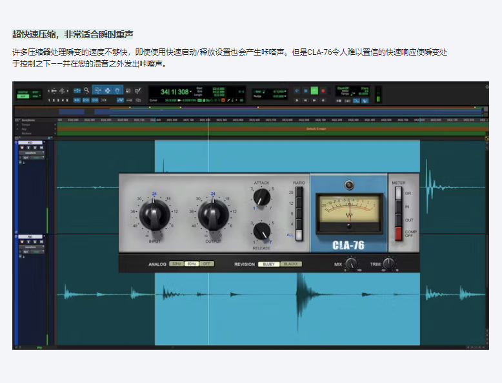Select the Scrubber speaker tool

tap(128, 90)
